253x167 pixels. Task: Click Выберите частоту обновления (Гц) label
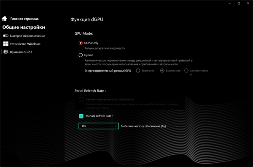point(143,126)
